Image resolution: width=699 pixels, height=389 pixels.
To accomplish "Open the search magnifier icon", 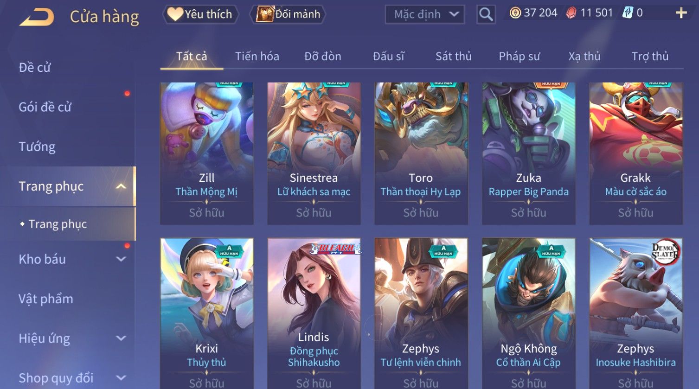I will [486, 14].
